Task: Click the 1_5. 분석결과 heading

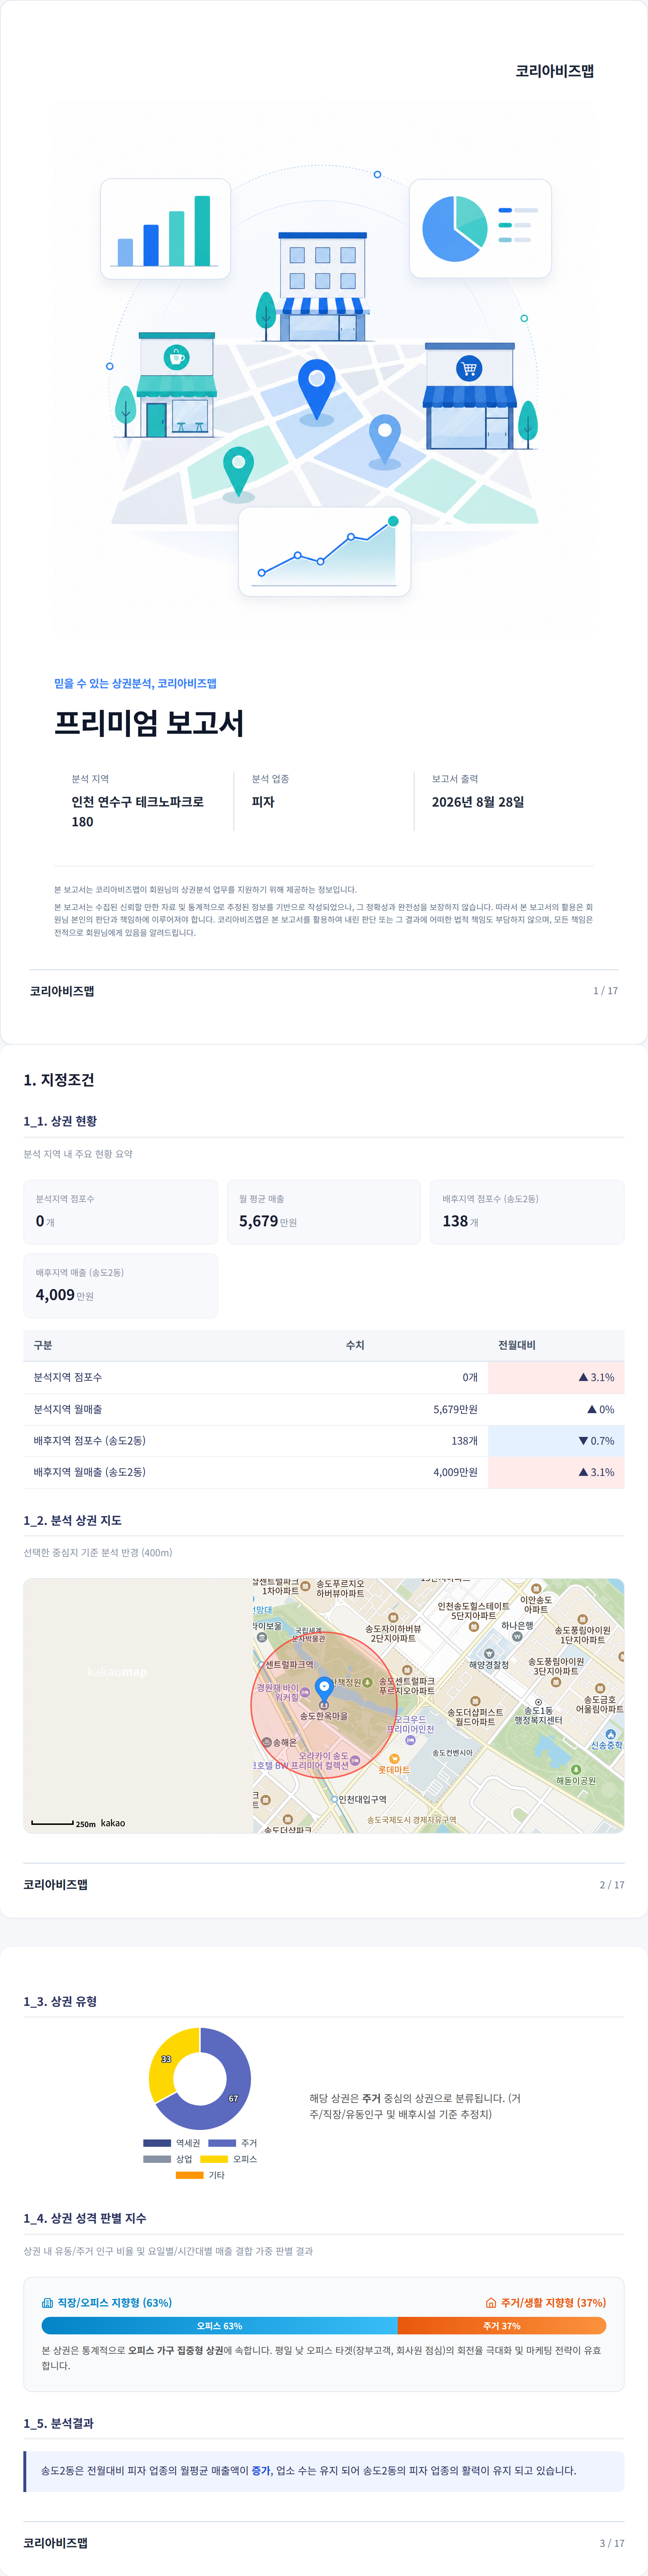Action: point(59,2423)
